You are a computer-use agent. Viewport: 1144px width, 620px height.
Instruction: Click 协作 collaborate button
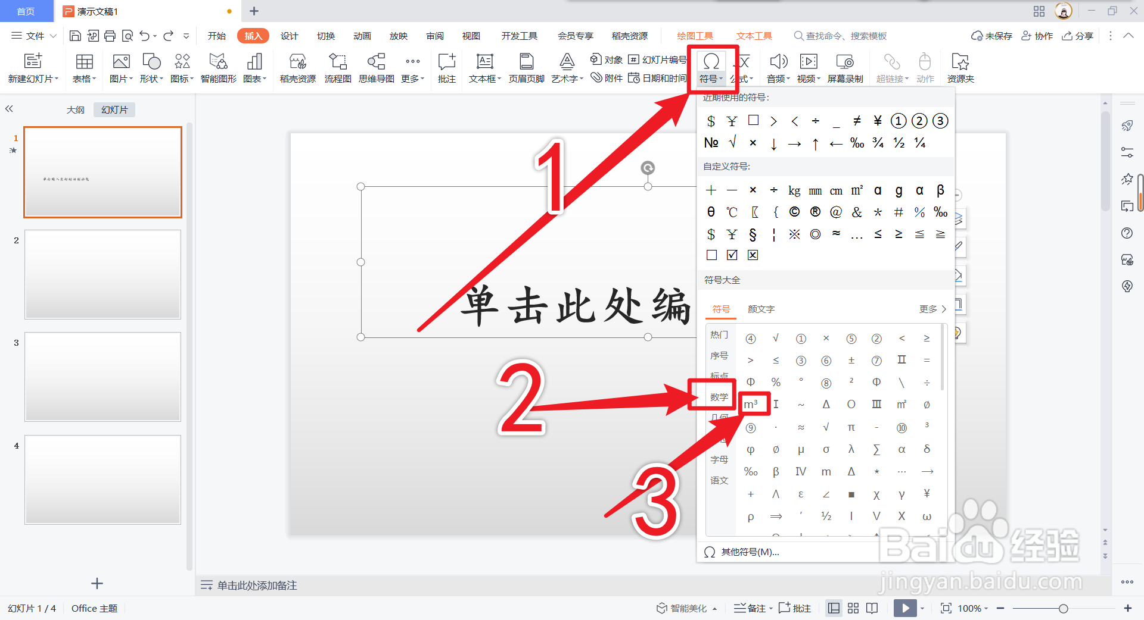(x=1037, y=36)
